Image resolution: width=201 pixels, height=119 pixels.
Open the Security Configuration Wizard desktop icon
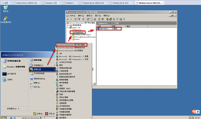pos(6,20)
